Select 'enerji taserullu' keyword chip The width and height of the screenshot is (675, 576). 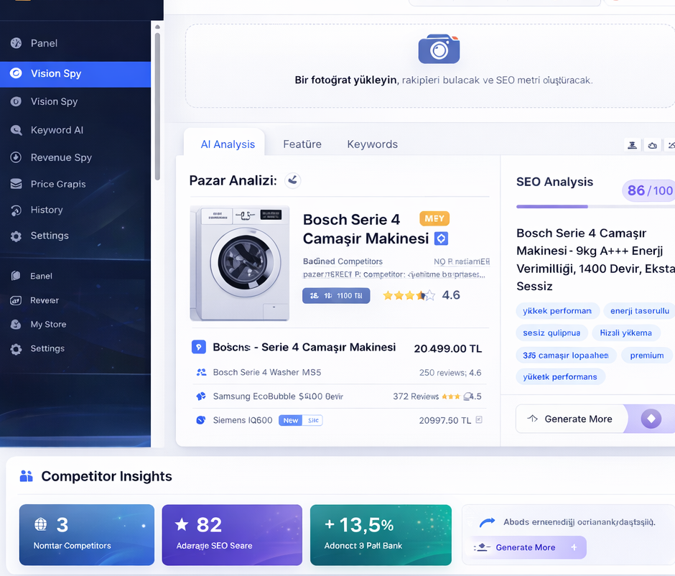click(x=639, y=311)
